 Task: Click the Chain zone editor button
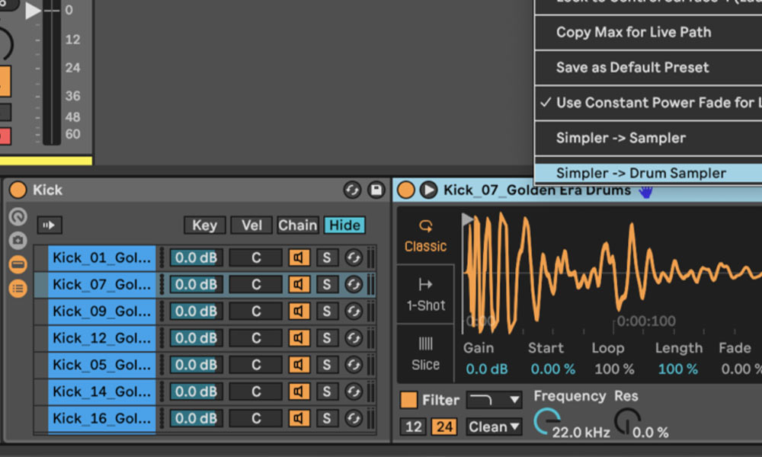click(297, 225)
